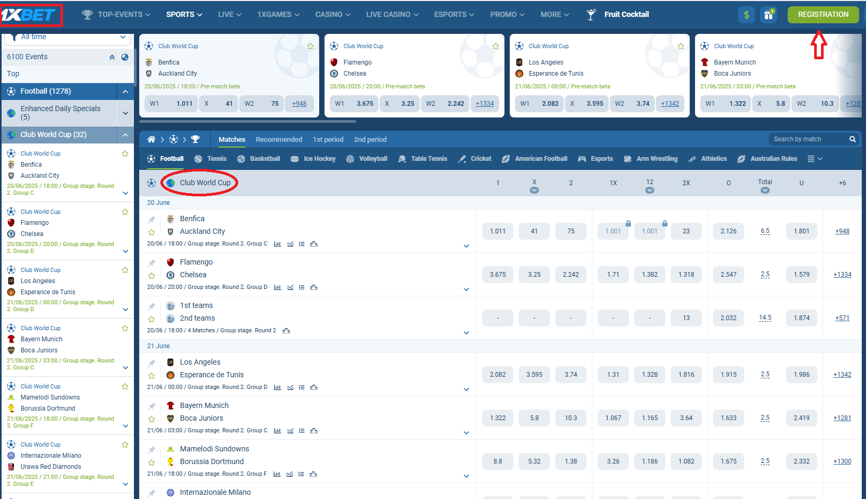
Task: Collapse the Club World Cup (32) section
Action: tap(125, 135)
